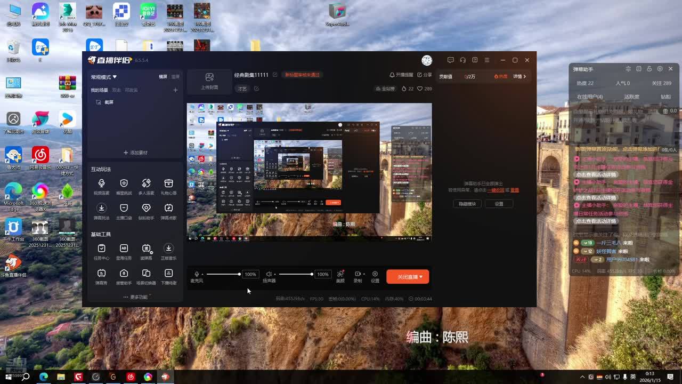The image size is (682, 384).
Task: Expand 更多功能 at bottom of tools
Action: (x=135, y=297)
